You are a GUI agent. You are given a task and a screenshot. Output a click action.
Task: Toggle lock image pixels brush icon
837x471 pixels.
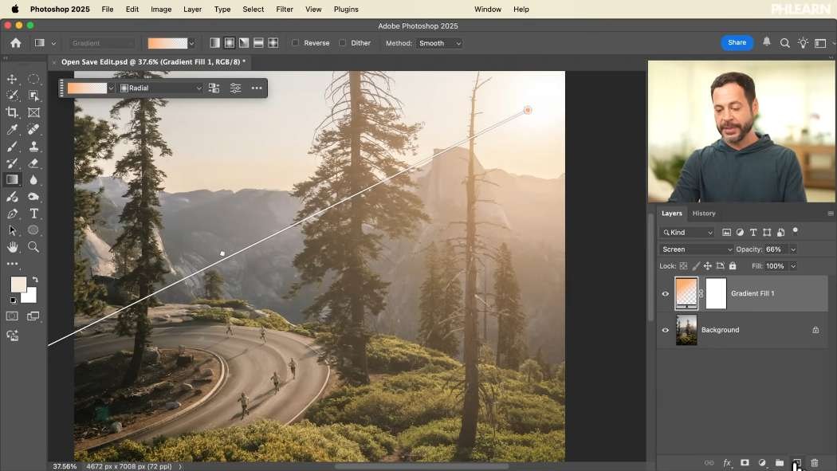pos(696,265)
